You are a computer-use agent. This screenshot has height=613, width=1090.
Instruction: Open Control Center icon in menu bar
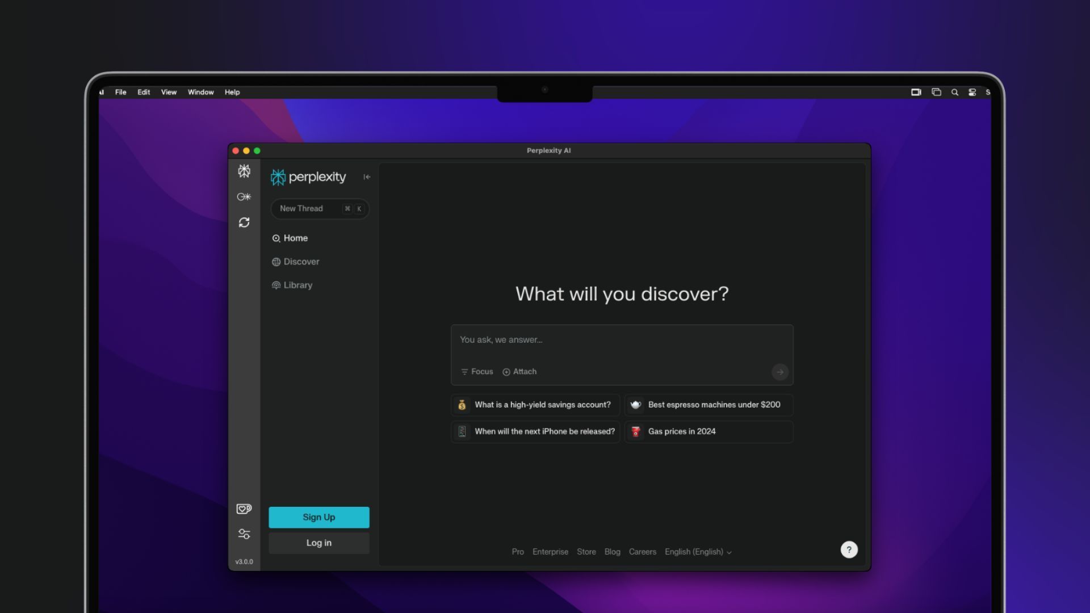point(972,93)
